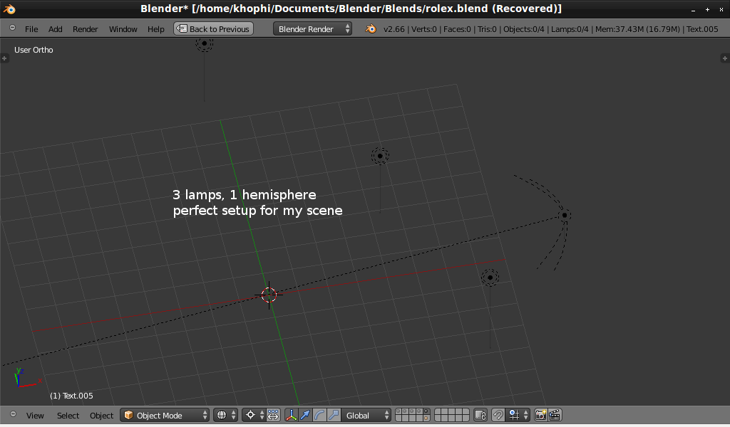Open the Global orientation dropdown

tap(367, 415)
